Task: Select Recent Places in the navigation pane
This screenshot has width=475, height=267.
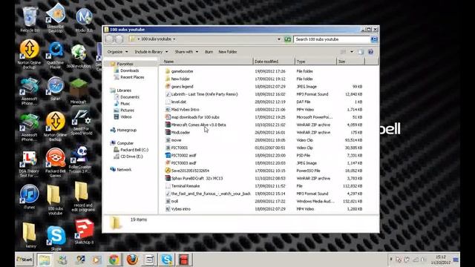Action: (x=132, y=77)
